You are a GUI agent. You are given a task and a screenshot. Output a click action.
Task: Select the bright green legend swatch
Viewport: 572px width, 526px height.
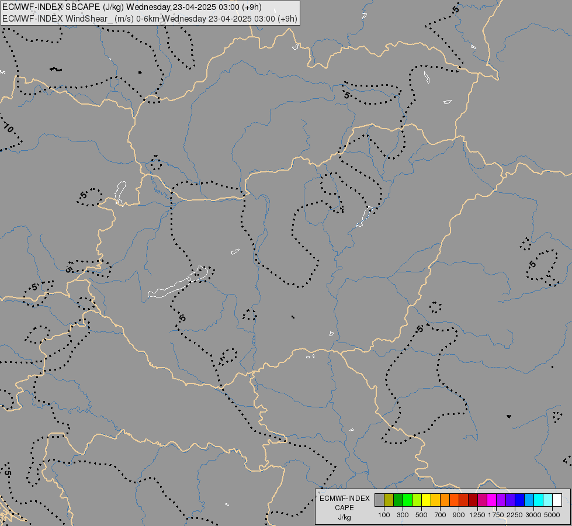[x=407, y=500]
